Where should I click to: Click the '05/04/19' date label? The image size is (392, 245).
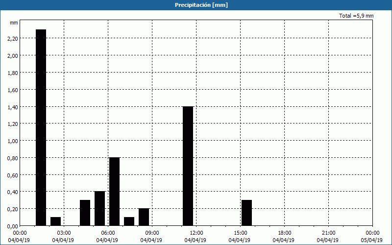(x=371, y=240)
